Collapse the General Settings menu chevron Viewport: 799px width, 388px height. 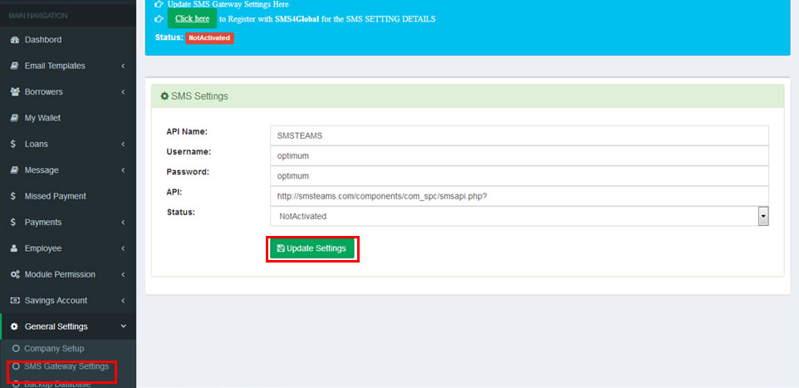pyautogui.click(x=123, y=327)
